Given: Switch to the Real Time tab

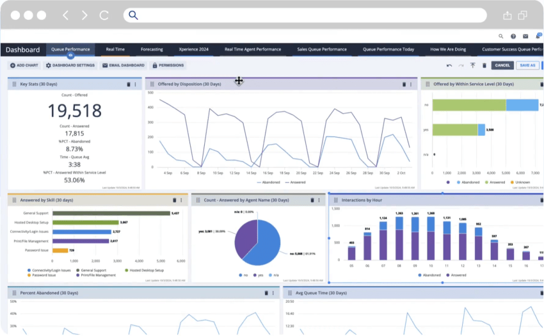Looking at the screenshot, I should tap(115, 49).
